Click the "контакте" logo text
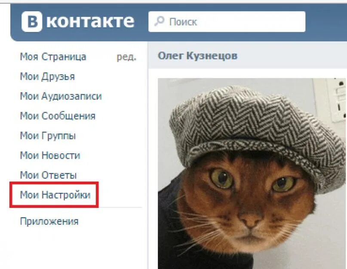 click(90, 22)
